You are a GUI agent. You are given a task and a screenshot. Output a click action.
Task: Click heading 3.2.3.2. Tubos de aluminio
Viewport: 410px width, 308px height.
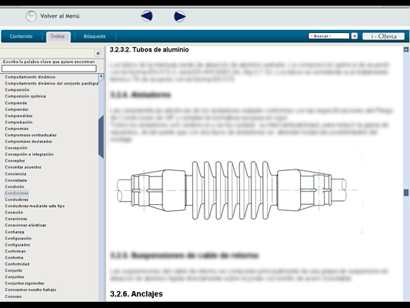[149, 50]
